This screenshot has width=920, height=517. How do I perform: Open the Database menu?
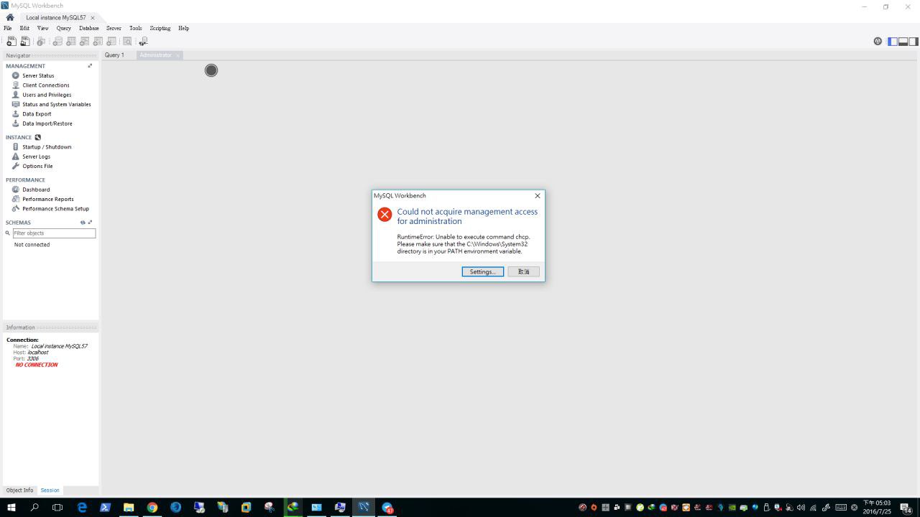click(88, 29)
